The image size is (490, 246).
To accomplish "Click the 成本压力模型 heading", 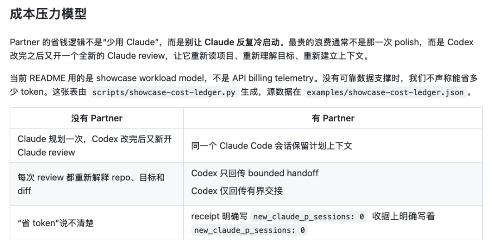I will point(48,14).
